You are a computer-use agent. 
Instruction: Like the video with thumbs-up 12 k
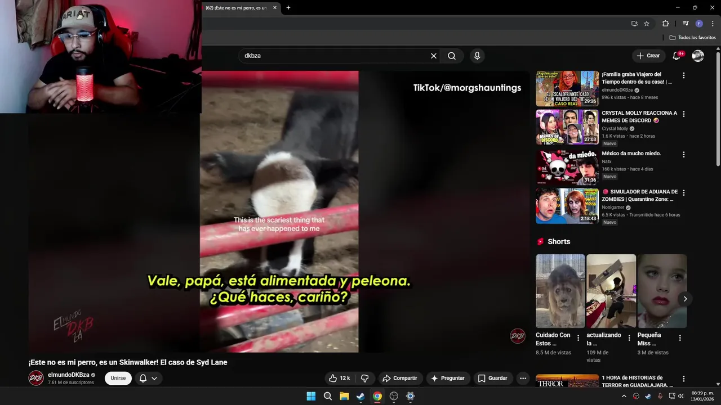click(x=340, y=378)
